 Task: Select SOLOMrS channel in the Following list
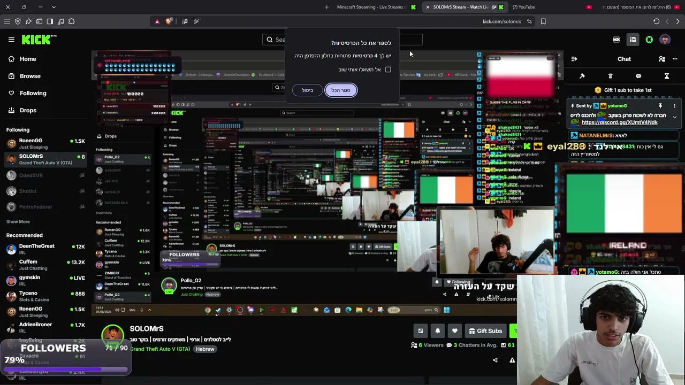coord(45,159)
